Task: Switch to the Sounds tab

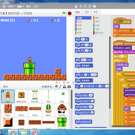Action: click(x=96, y=12)
